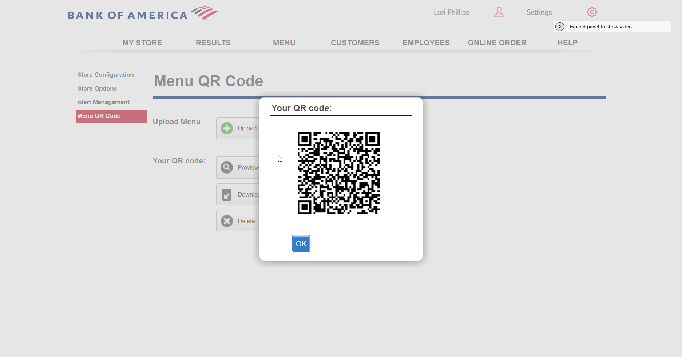Click the user profile person icon
The image size is (682, 357).
pos(499,12)
